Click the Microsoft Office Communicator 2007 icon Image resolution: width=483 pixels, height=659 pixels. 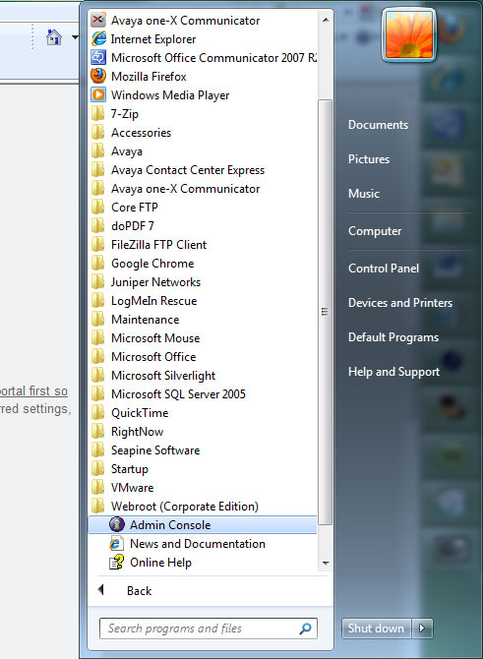(98, 58)
